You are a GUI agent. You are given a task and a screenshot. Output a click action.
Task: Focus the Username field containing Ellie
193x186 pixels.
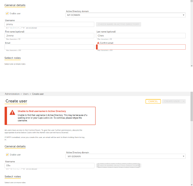coord(49,165)
